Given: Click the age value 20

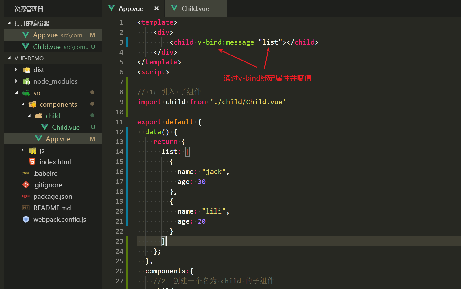Looking at the screenshot, I should (202, 221).
